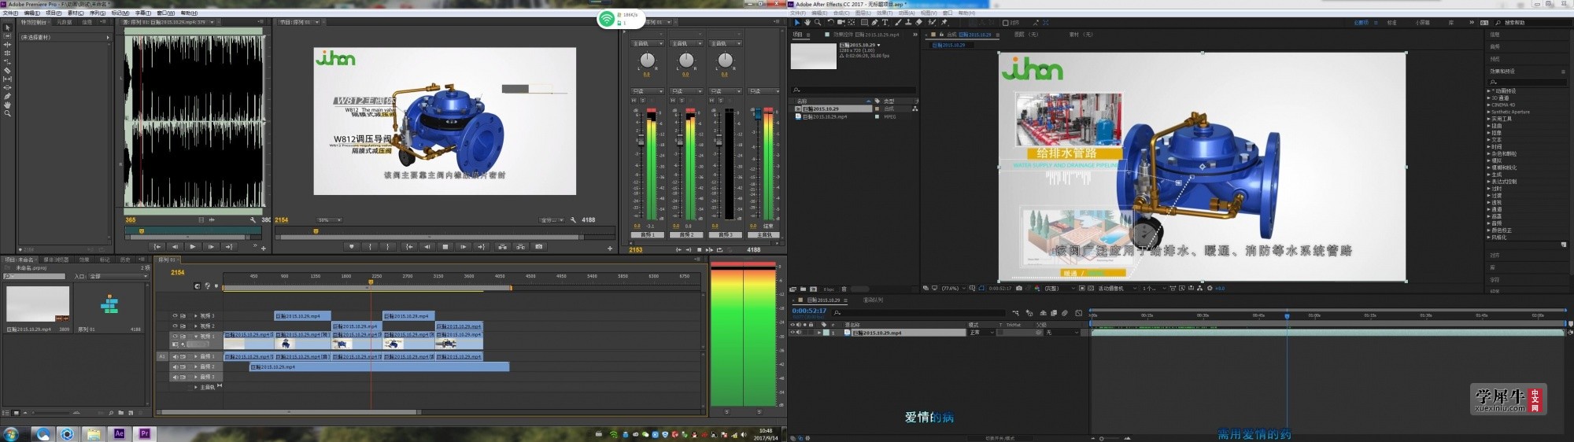Viewport: 1574px width, 442px height.
Task: Go to in point in source monitor
Action: click(x=157, y=247)
